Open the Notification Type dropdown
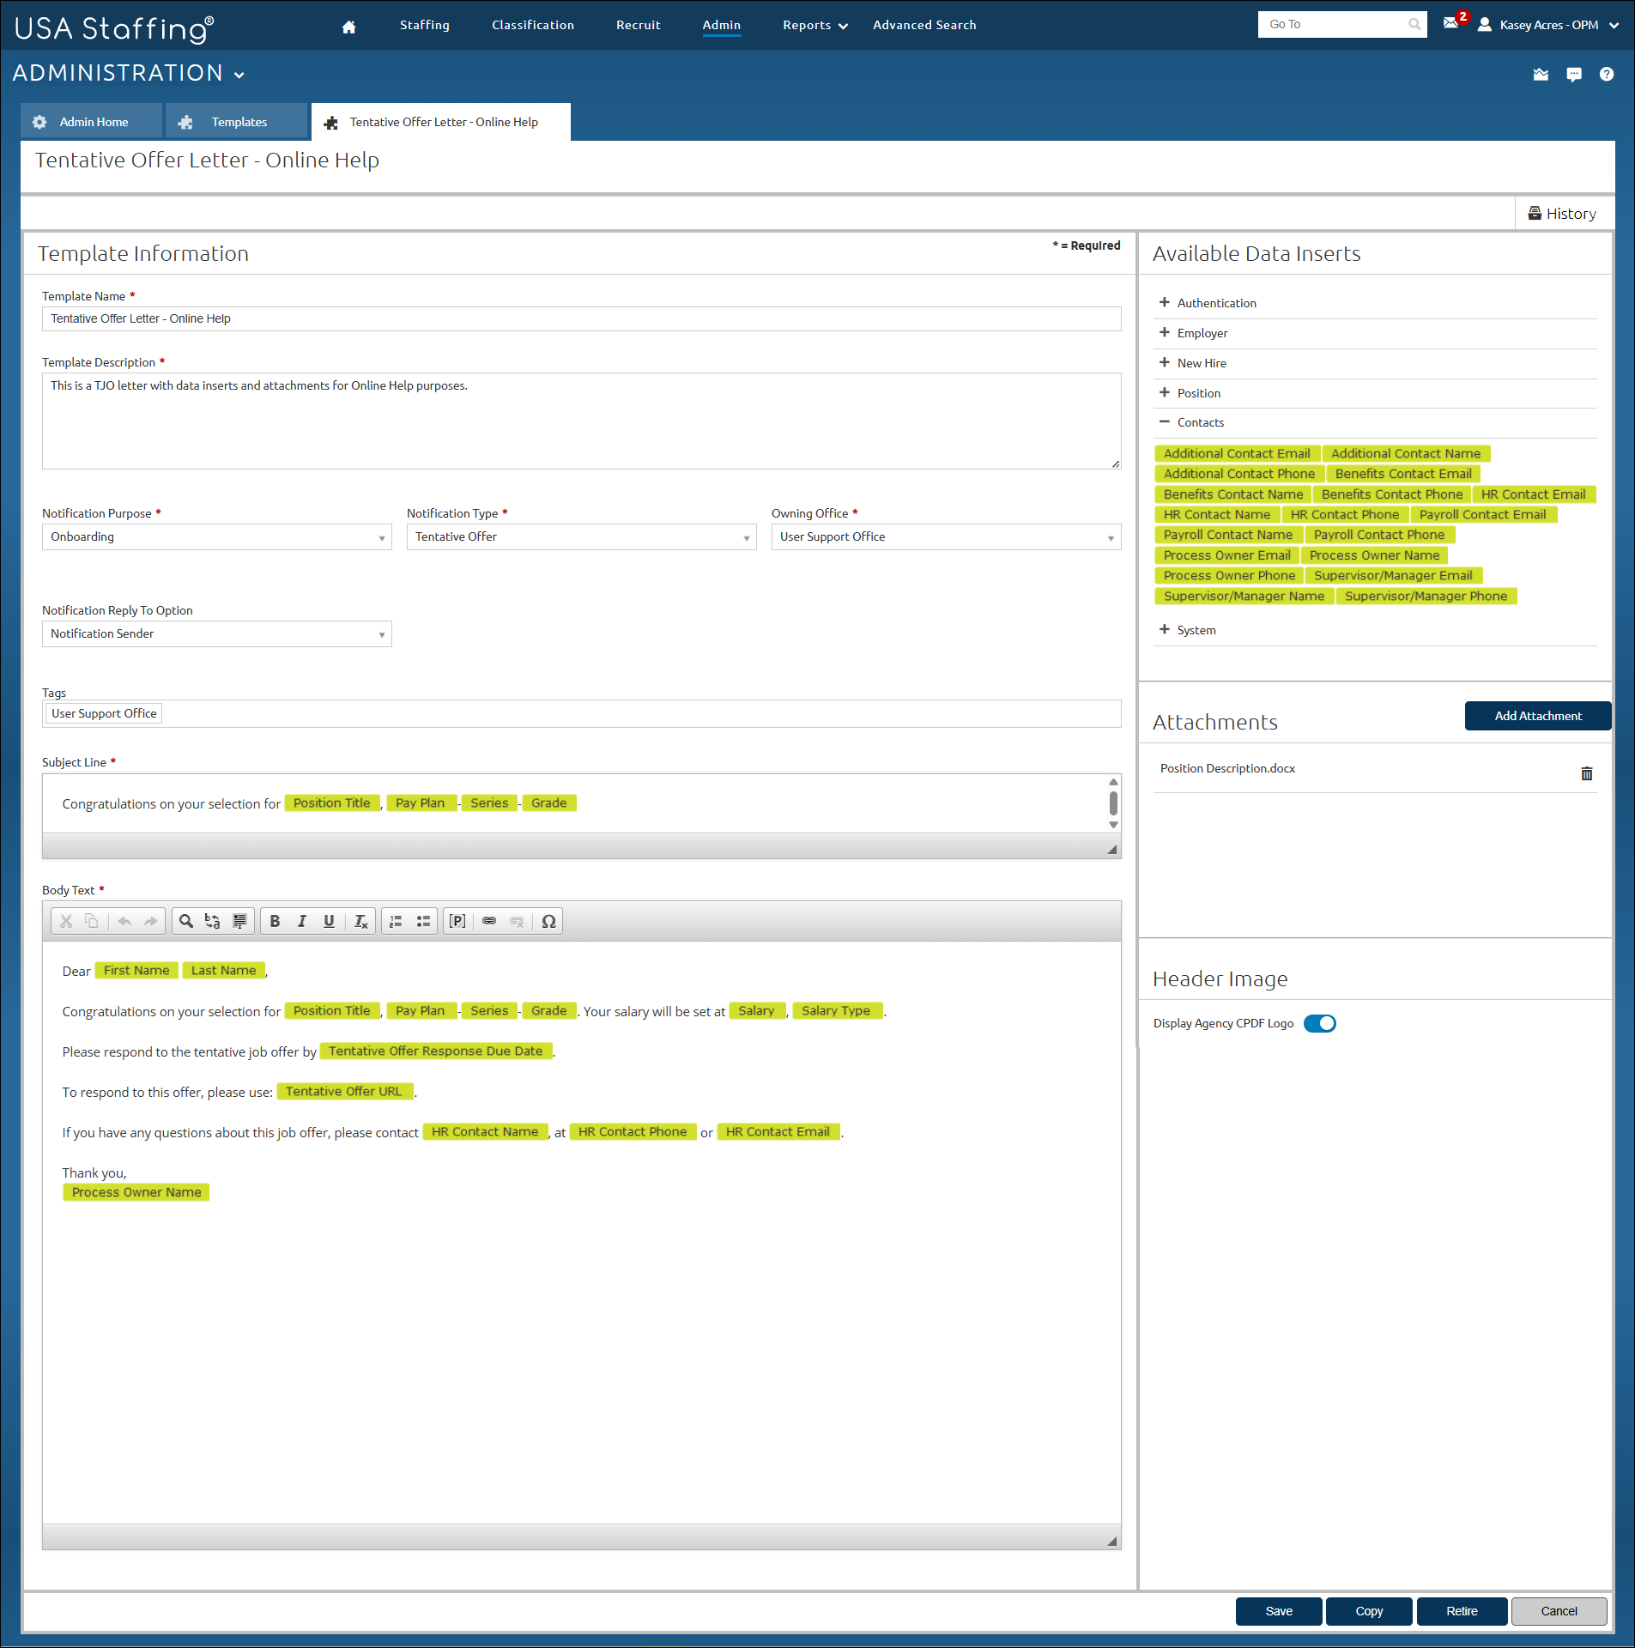The height and width of the screenshot is (1648, 1635). click(581, 537)
